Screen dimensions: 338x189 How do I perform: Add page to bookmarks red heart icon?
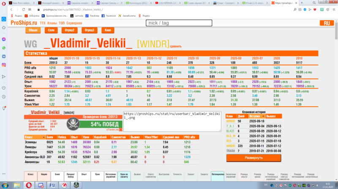pyautogui.click(x=315, y=9)
